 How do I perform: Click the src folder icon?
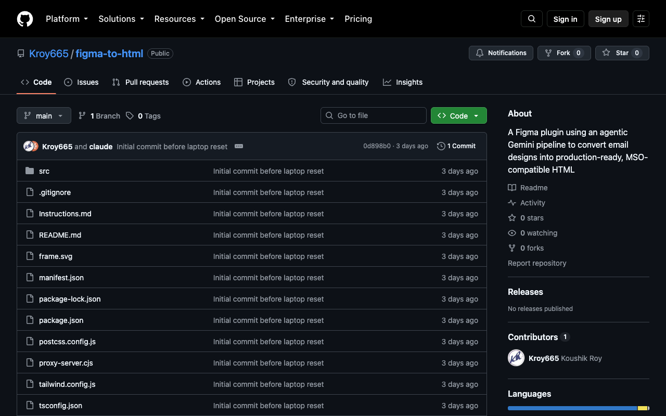(x=30, y=171)
